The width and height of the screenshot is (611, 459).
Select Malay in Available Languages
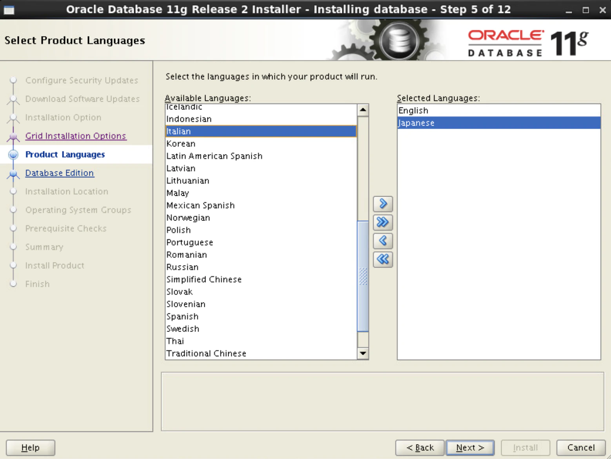pyautogui.click(x=261, y=193)
